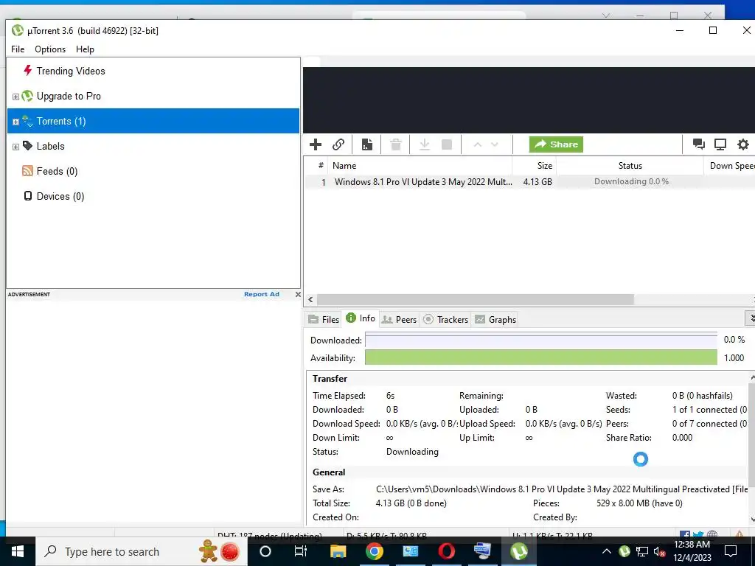Screen dimensions: 755x566
Task: Click the Remove torrent trash icon
Action: point(396,144)
